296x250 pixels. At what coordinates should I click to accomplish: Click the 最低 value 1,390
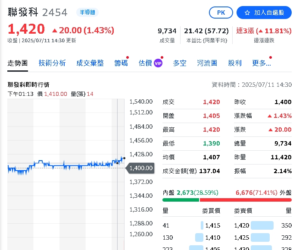[x=212, y=143]
